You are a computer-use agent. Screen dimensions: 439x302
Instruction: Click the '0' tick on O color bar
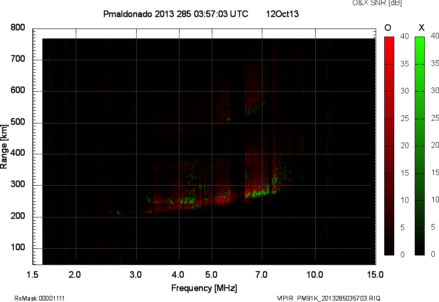[x=403, y=255]
